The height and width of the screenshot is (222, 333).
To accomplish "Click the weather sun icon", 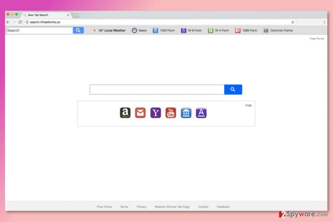I will 95,31.
